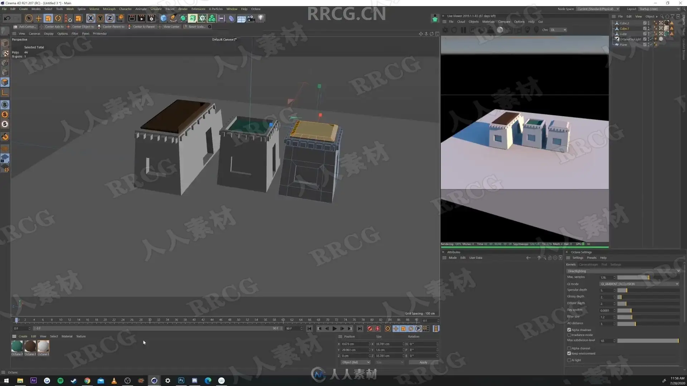Add a Cube primitive object
Image resolution: width=687 pixels, height=386 pixels.
(164, 18)
